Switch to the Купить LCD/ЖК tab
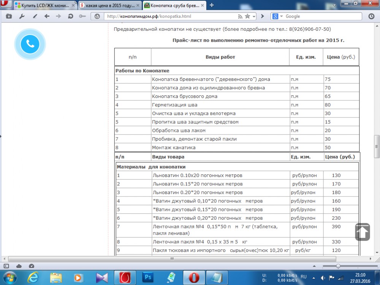This screenshot has width=380, height=285. (42, 5)
